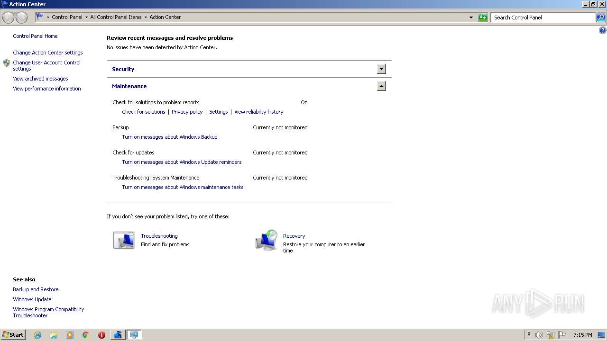The height and width of the screenshot is (341, 607).
Task: Click the blue app icon next to Opera on taskbar
Action: point(118,335)
